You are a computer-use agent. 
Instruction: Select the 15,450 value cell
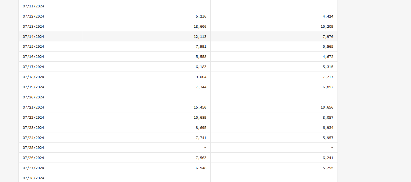tap(146, 107)
